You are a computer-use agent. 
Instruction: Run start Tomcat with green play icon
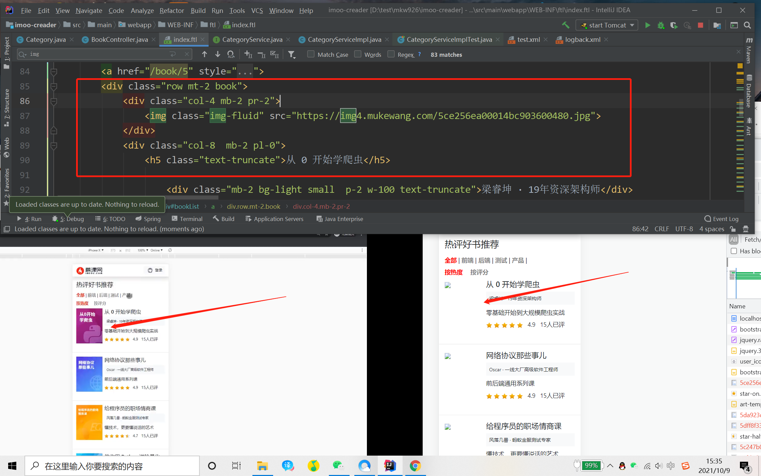pos(648,25)
